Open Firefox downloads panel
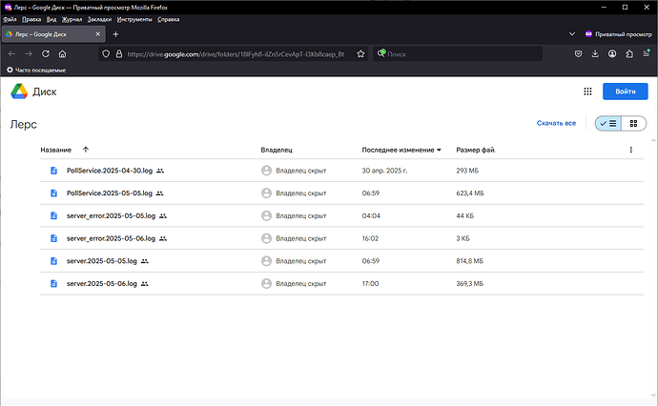658x406 pixels. tap(595, 53)
